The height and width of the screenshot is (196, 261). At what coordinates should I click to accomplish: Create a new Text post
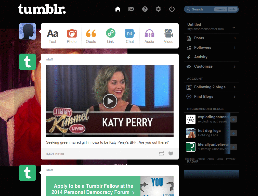point(53,36)
